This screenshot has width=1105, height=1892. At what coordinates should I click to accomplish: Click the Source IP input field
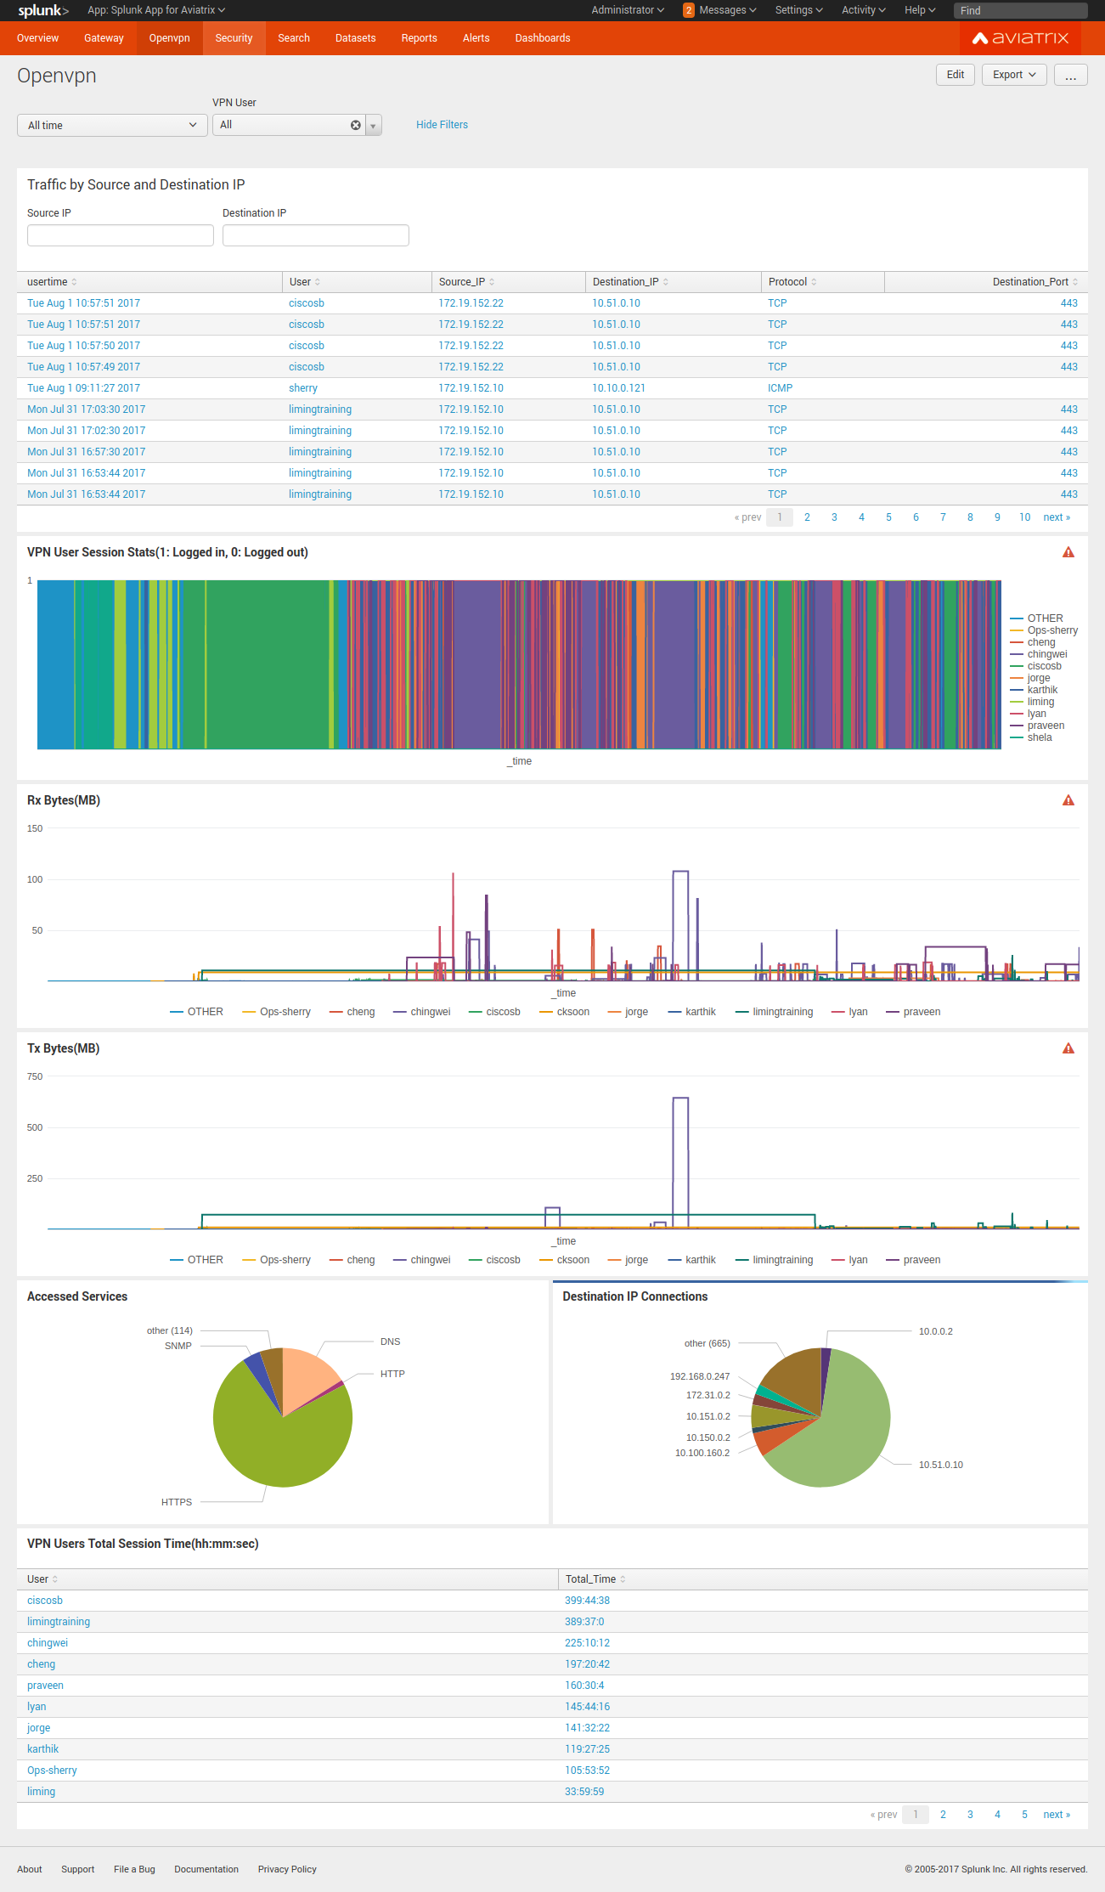[x=121, y=235]
